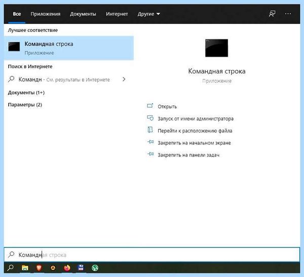Expand the Другие dropdown
304x277 pixels.
coord(148,14)
